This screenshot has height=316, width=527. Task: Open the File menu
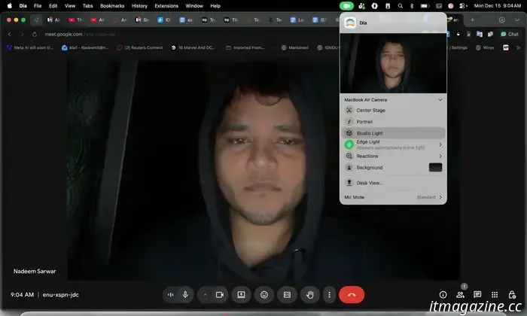pos(38,6)
